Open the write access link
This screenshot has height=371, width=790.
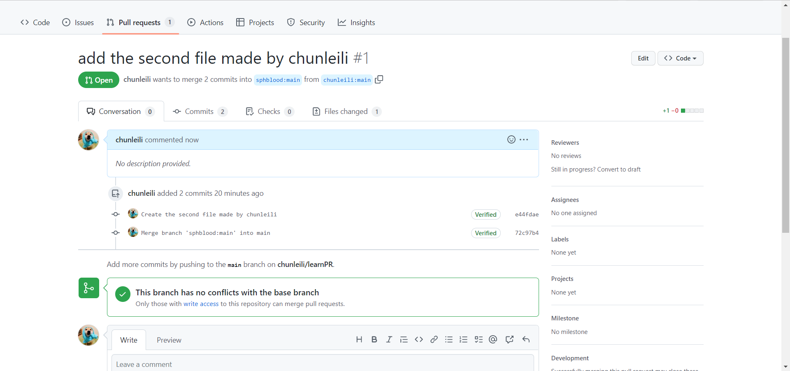[x=201, y=304]
